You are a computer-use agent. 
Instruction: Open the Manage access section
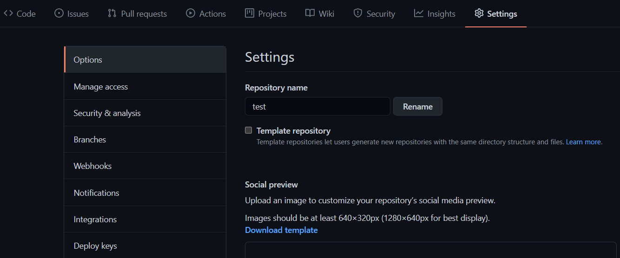pos(101,87)
